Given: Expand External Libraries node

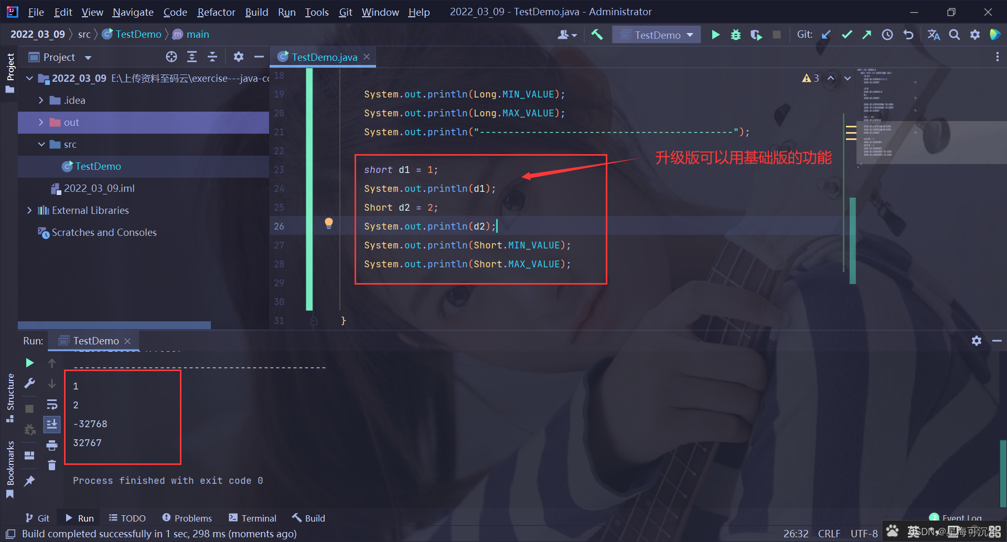Looking at the screenshot, I should (x=29, y=210).
